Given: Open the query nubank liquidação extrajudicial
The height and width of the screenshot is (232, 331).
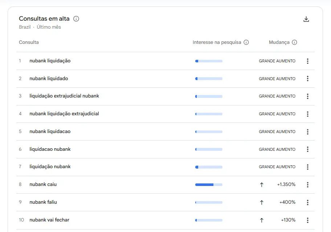Looking at the screenshot, I should click(x=64, y=114).
